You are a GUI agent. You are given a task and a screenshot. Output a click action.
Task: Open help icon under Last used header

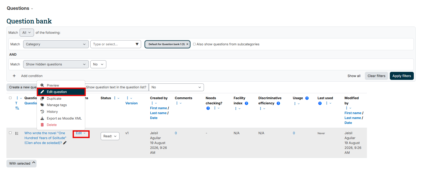(x=320, y=103)
